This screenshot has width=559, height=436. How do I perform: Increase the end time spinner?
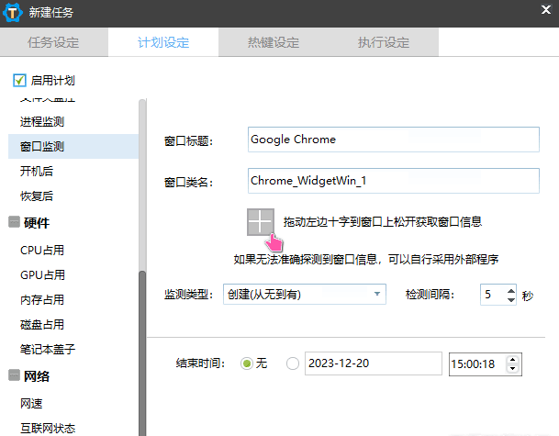(512, 359)
